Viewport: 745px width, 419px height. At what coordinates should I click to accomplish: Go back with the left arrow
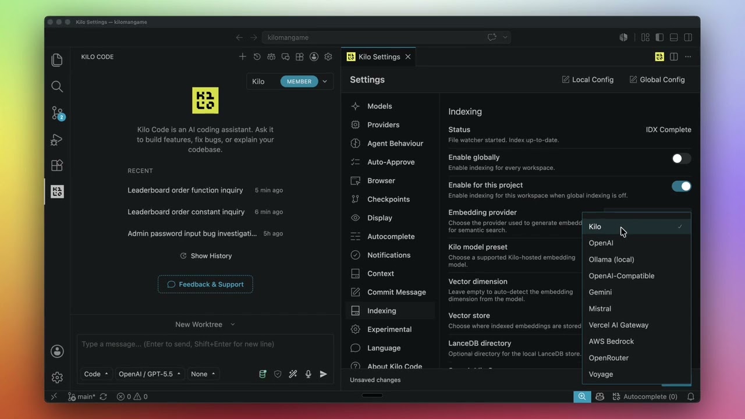point(239,37)
